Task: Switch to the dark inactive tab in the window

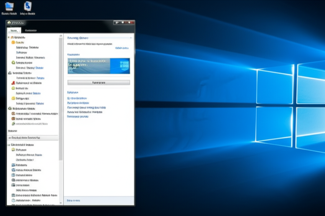Action: click(x=31, y=30)
